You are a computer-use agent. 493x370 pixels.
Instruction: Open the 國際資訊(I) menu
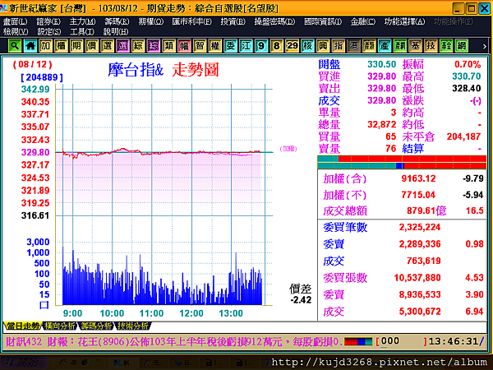323,21
